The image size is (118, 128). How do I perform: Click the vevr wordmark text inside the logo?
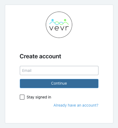(x=59, y=28)
